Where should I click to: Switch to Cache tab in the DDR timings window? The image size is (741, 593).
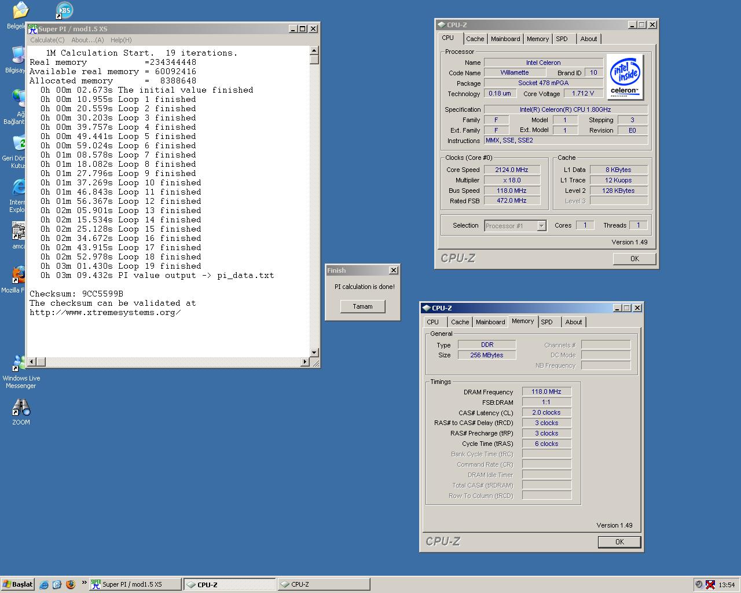460,322
